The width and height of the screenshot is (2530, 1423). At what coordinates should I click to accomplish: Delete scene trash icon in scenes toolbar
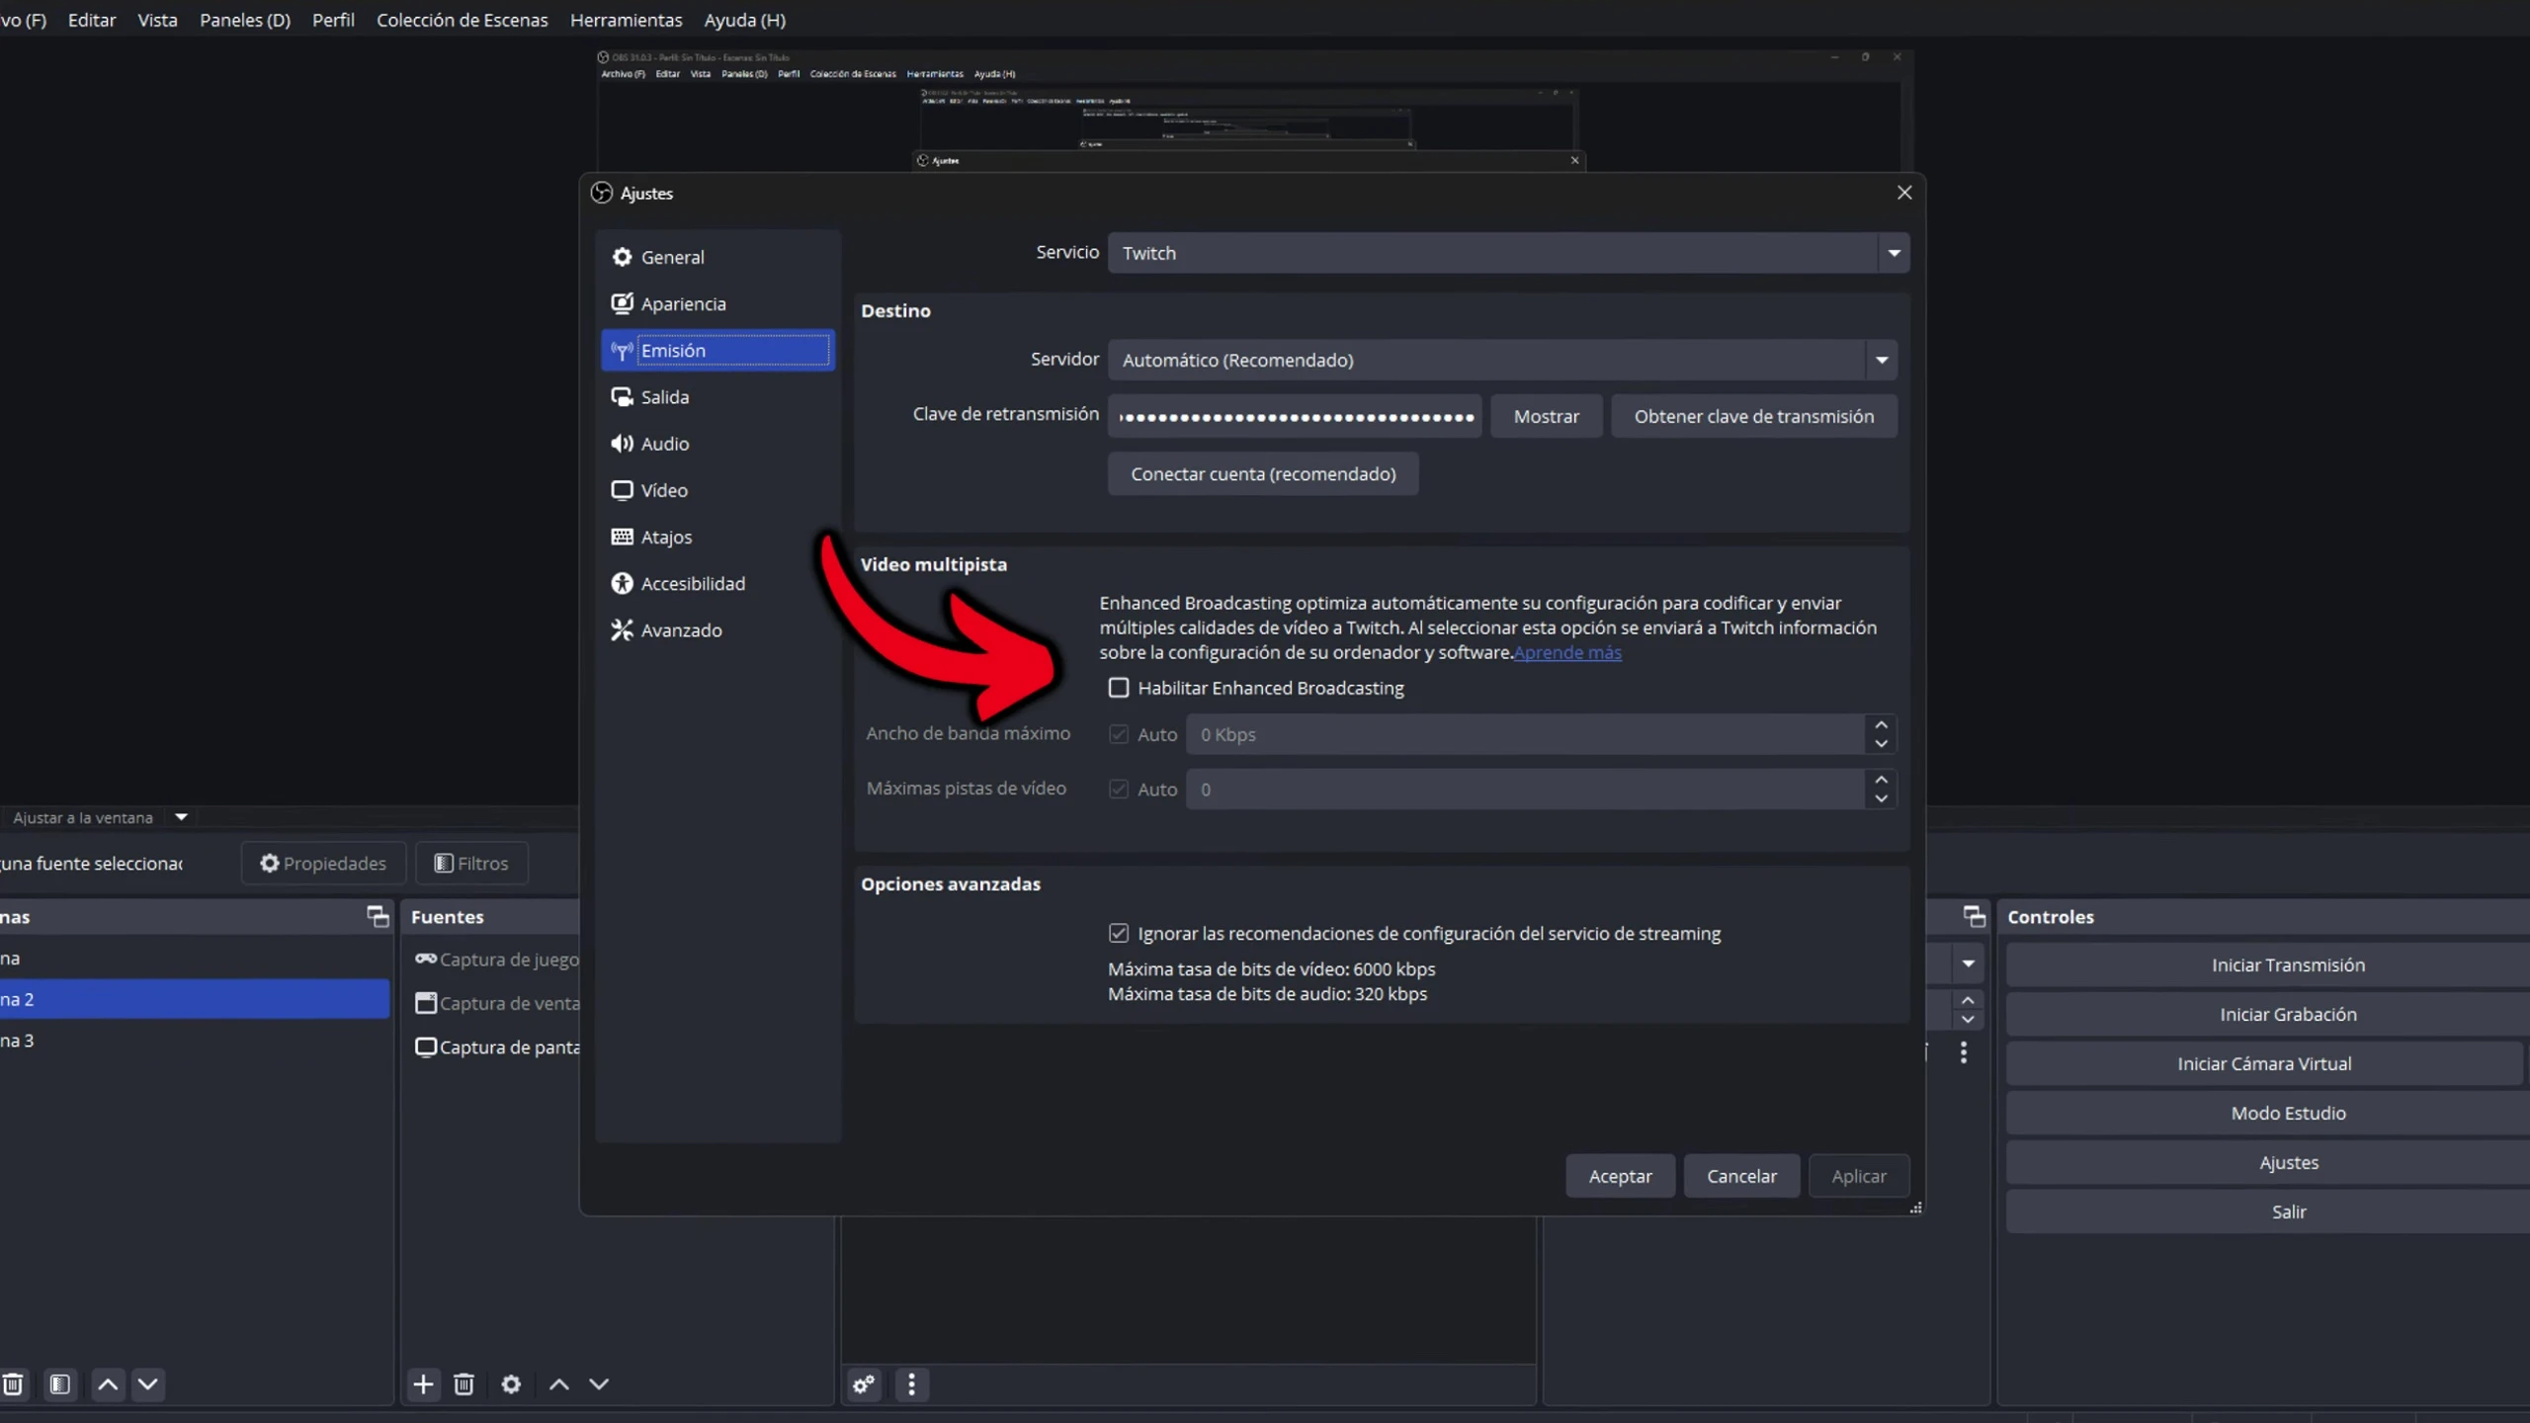(x=13, y=1384)
